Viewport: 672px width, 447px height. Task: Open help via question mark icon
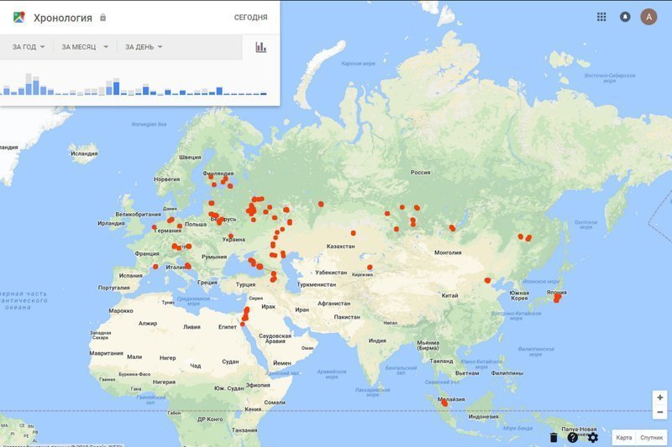573,437
